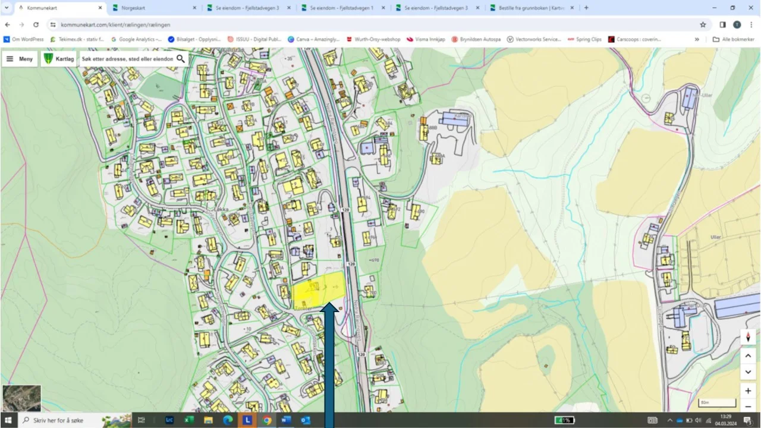The image size is (761, 428).
Task: Tilt map up with the up chevron
Action: tap(748, 356)
